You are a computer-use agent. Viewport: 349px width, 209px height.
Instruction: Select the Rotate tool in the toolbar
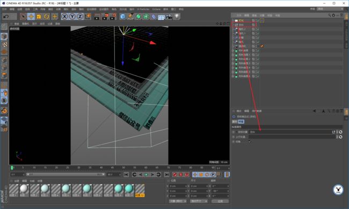click(47, 17)
